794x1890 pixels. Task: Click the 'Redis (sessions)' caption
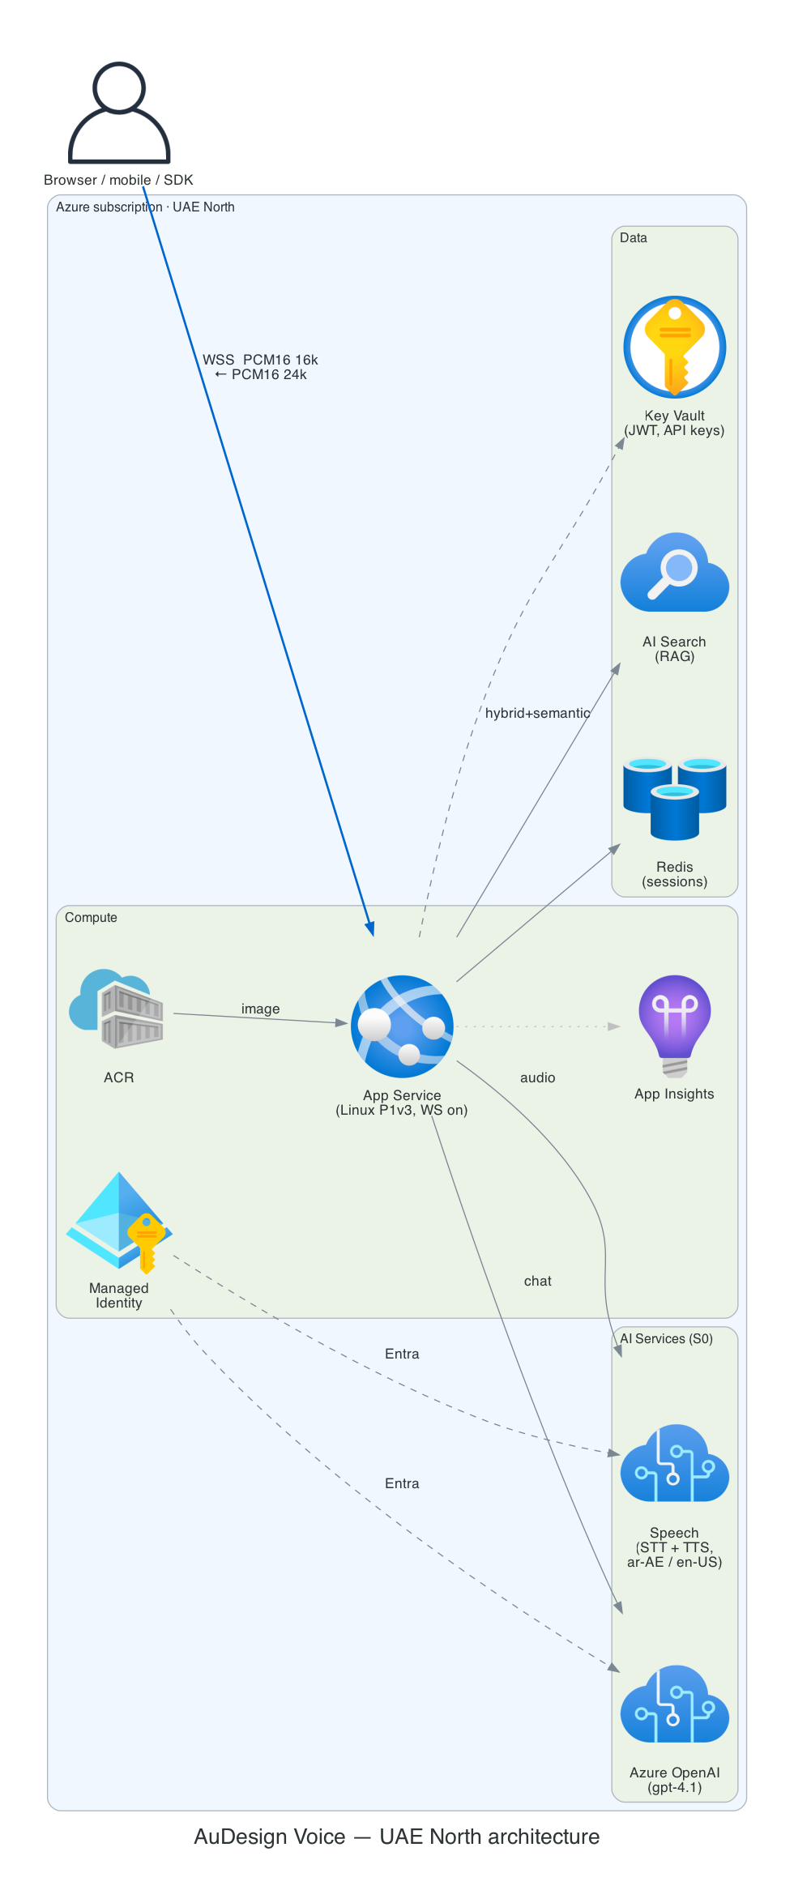[675, 874]
